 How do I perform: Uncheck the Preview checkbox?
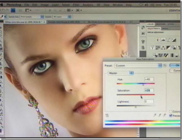tap(170, 115)
